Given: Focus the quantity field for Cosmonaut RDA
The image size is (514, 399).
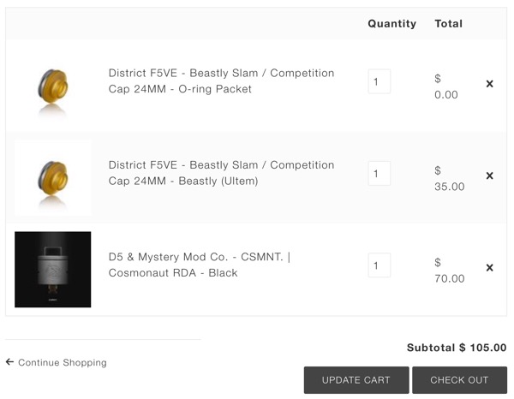Looking at the screenshot, I should point(379,265).
